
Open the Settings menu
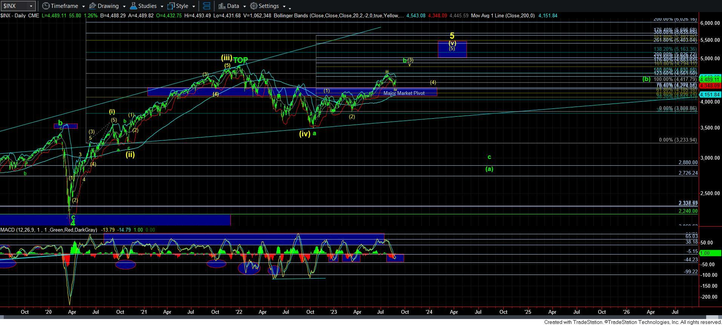coord(268,6)
